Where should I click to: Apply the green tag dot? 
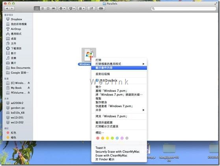coord(112,138)
